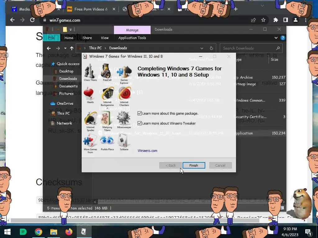
Task: Select Desktop in navigation pane
Action: 63,71
